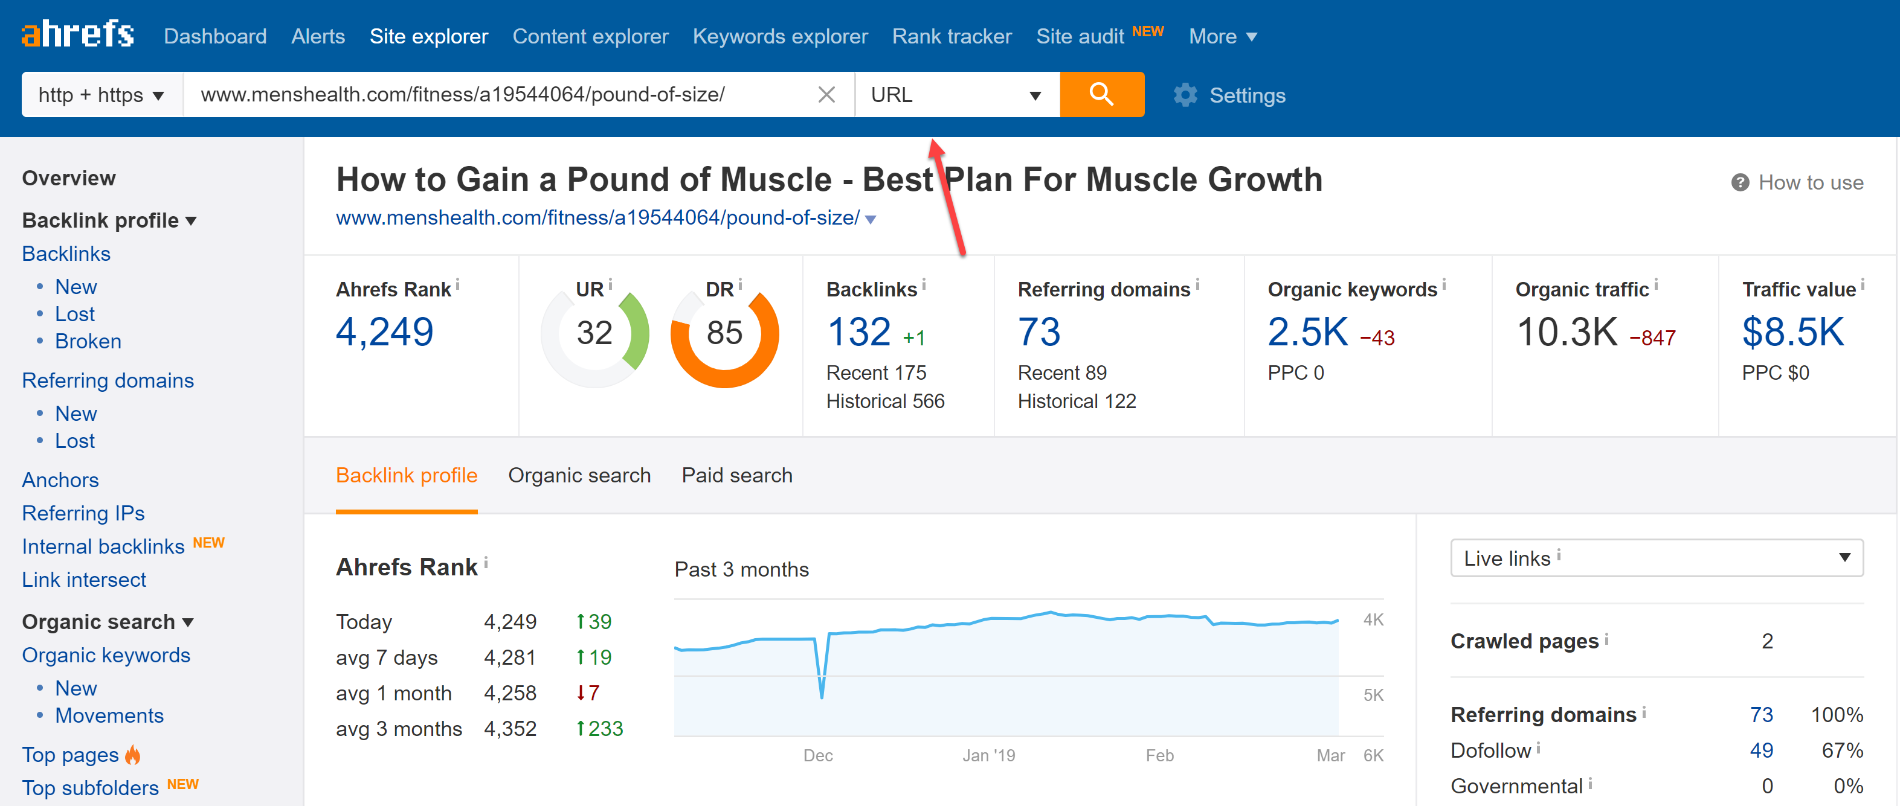Collapse the Backlink profile sidebar section

(109, 220)
